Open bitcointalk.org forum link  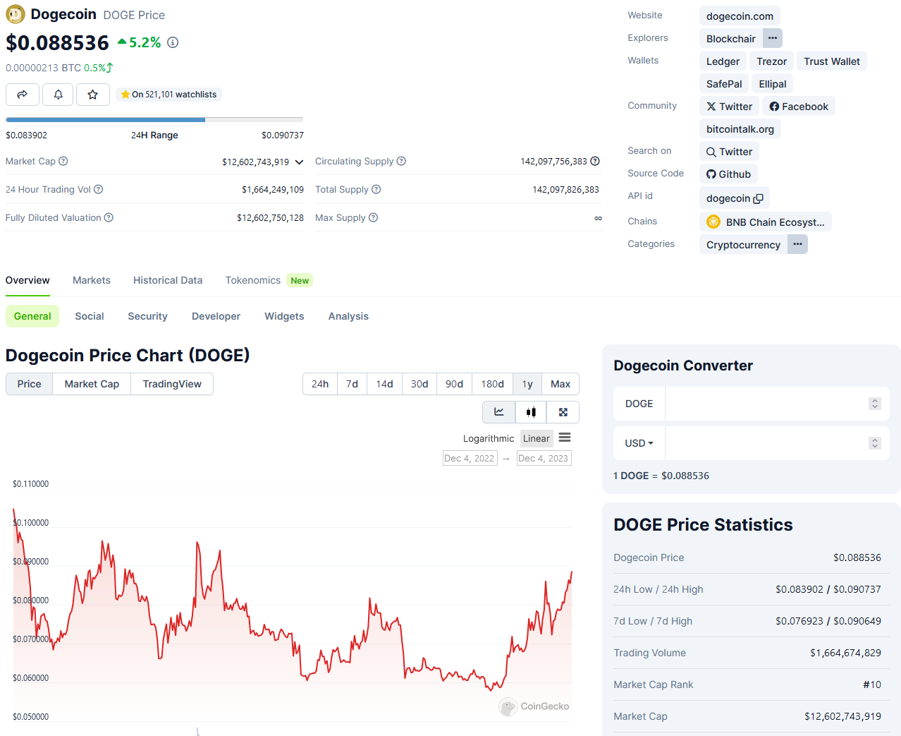(x=740, y=129)
